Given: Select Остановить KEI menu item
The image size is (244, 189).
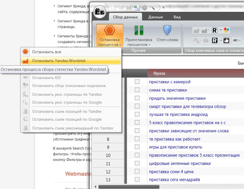Looking at the screenshot, I should click(x=71, y=77).
